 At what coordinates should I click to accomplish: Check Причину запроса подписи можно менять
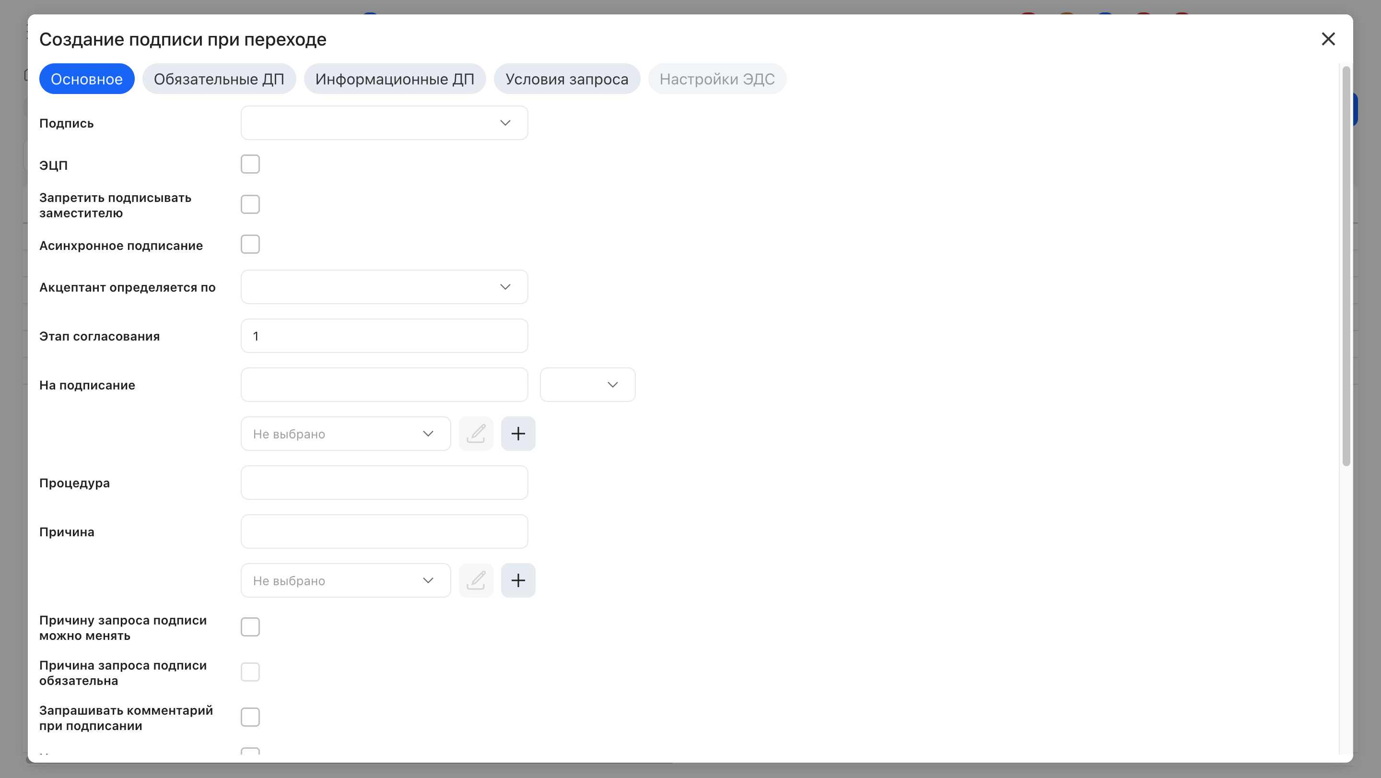click(250, 627)
